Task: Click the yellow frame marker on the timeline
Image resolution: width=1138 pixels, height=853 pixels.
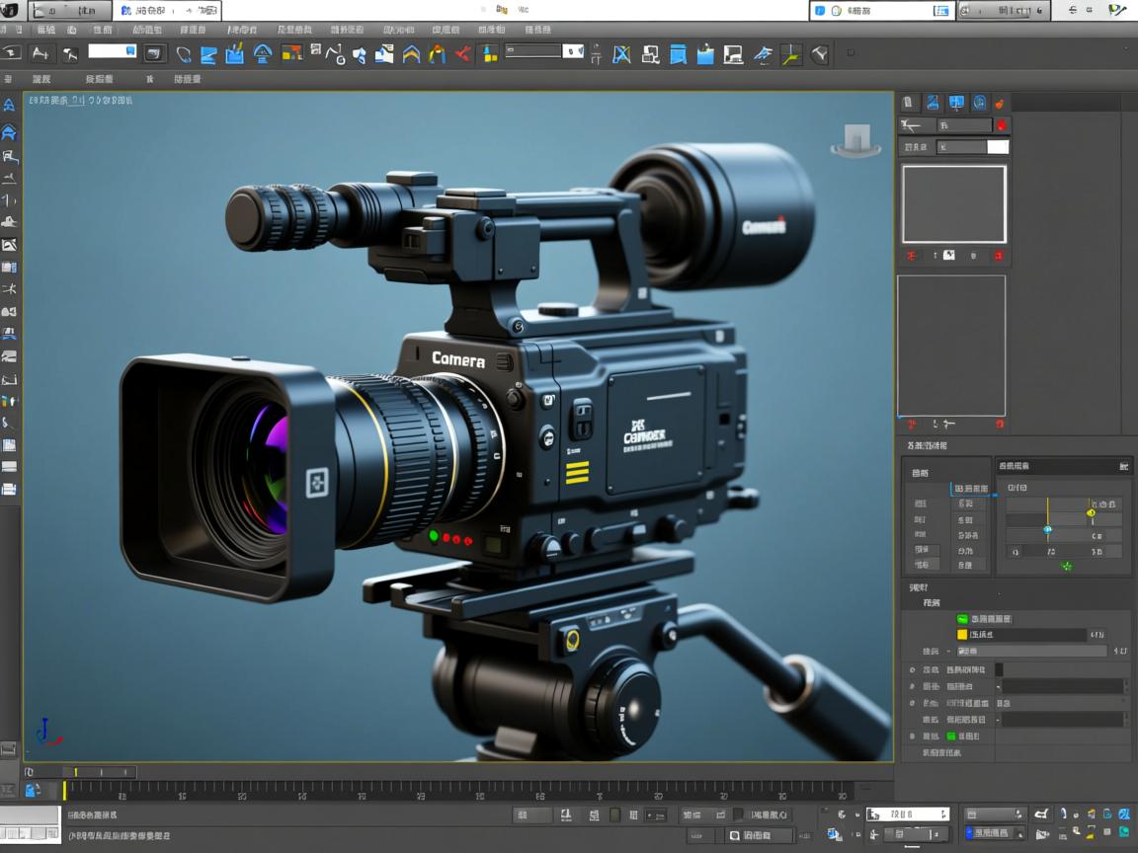Action: pyautogui.click(x=65, y=790)
